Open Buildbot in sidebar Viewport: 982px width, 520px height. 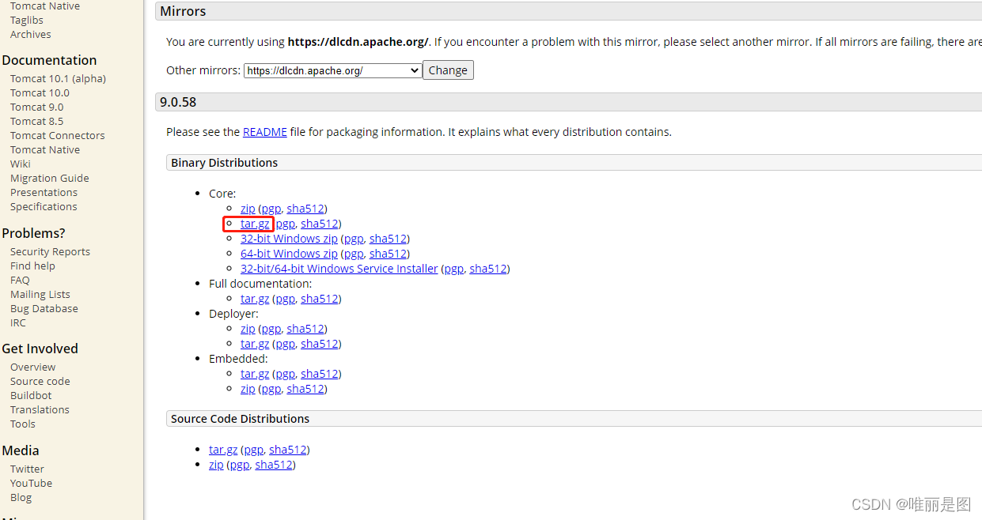(x=31, y=396)
